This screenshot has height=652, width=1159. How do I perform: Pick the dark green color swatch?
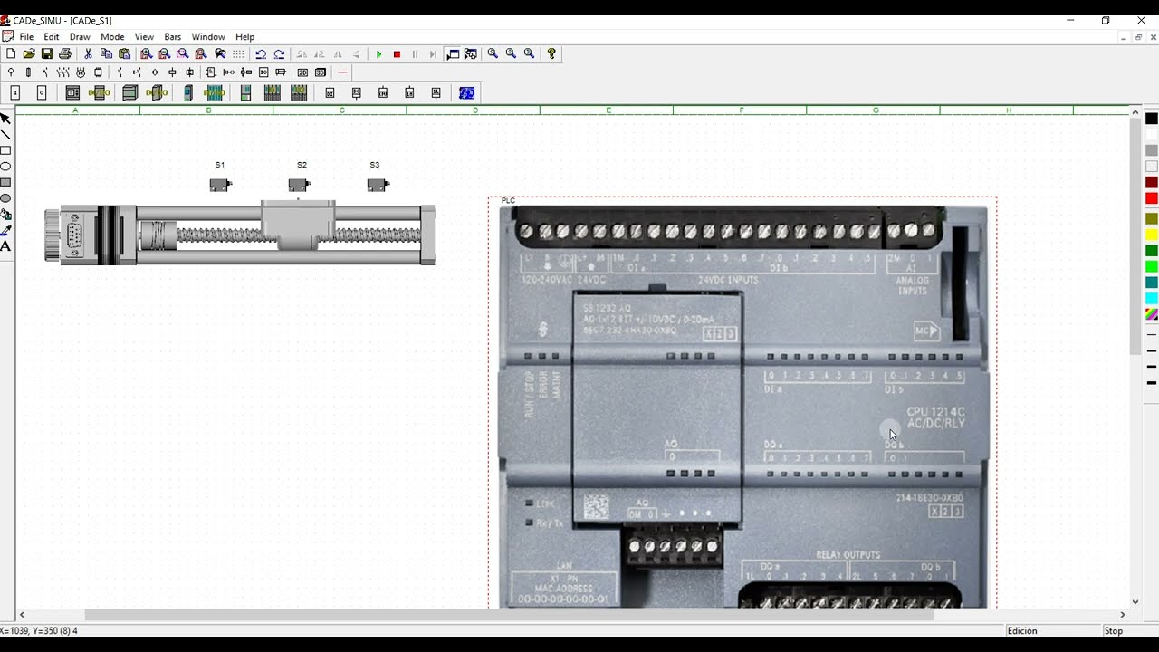point(1152,251)
